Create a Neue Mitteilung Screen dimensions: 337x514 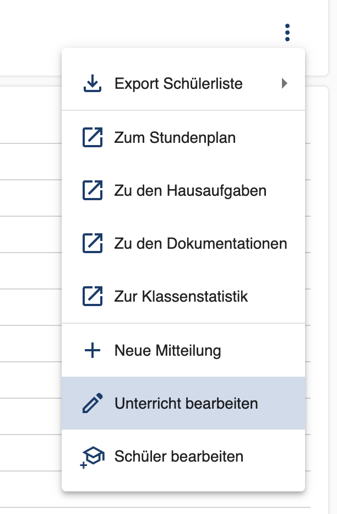(x=168, y=350)
